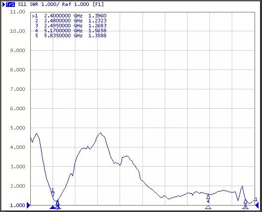This screenshot has height=212, width=262.
Task: Select marker 1 on the trace curve
Action: (x=53, y=193)
